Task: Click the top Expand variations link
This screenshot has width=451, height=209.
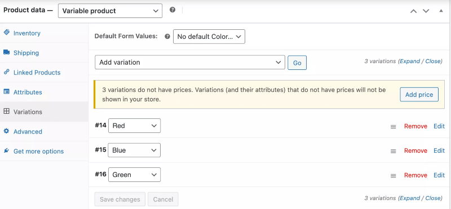Action: tap(410, 61)
